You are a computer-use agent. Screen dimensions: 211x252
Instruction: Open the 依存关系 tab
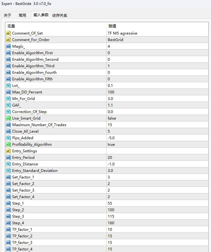click(x=60, y=15)
